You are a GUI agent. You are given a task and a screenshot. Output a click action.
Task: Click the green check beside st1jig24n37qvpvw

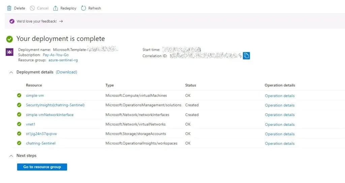[19, 134]
